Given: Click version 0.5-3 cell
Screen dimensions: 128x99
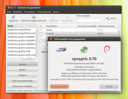Looking at the screenshot, I should [100, 34].
